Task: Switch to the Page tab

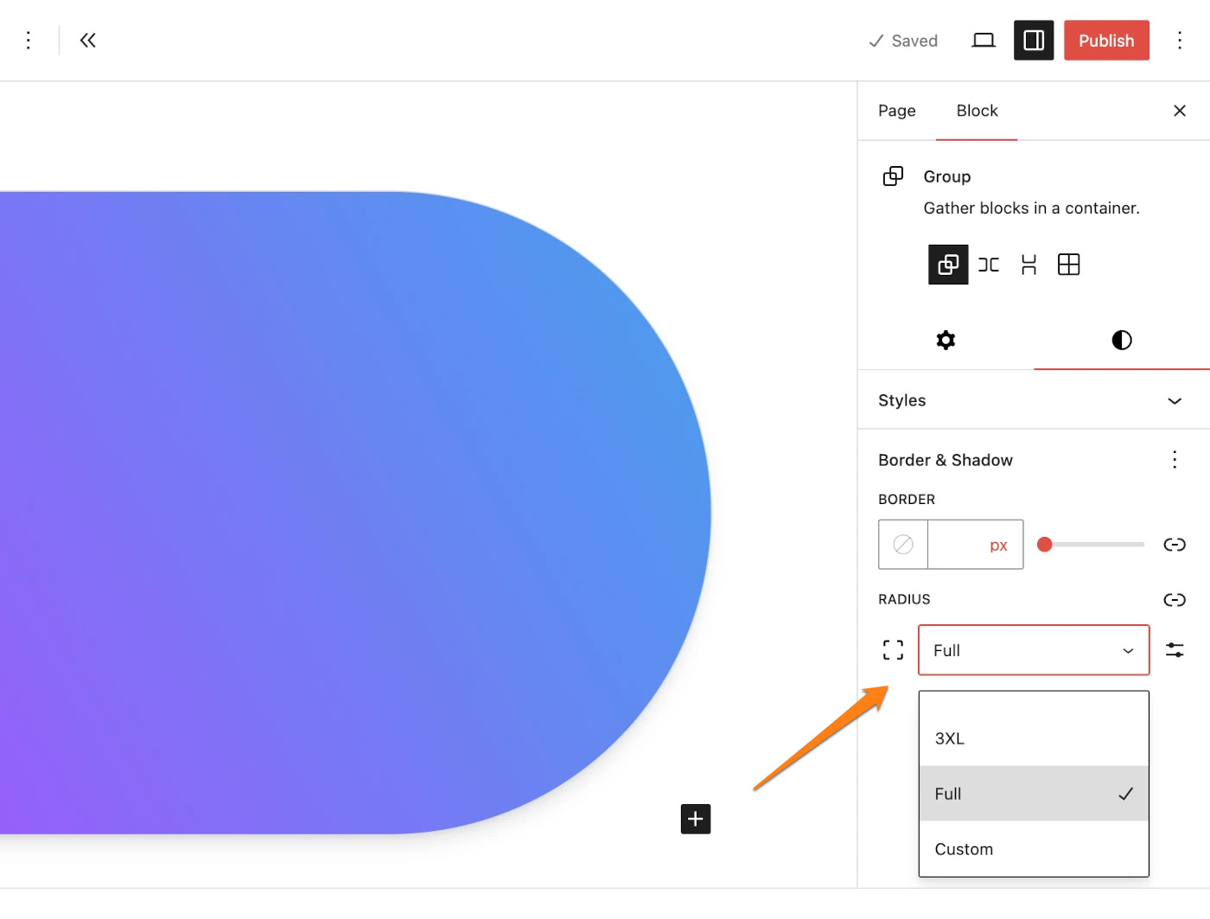Action: [x=896, y=111]
